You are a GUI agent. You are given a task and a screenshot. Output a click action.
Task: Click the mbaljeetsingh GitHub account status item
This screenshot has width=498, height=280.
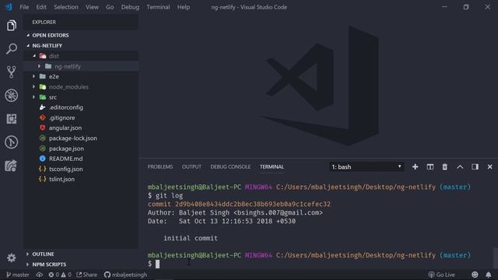pyautogui.click(x=125, y=275)
